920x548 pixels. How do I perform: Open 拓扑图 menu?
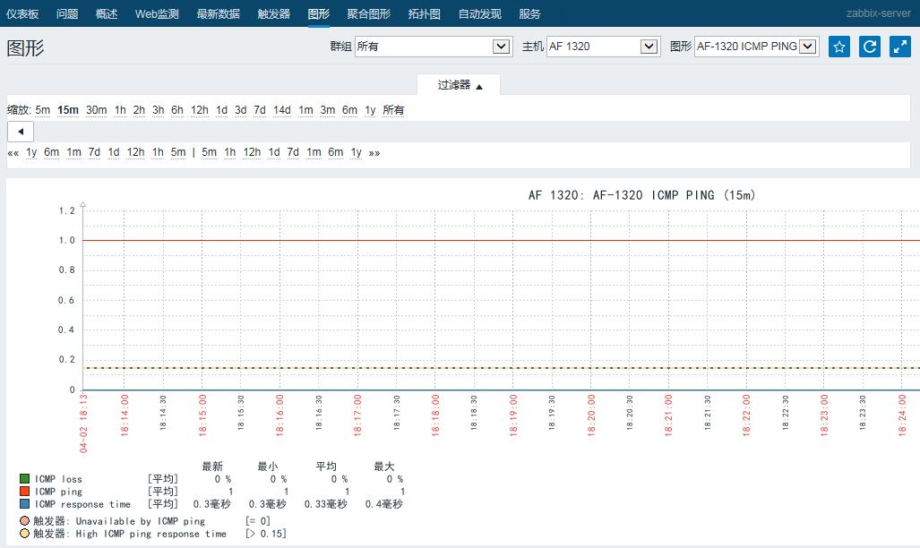point(425,14)
